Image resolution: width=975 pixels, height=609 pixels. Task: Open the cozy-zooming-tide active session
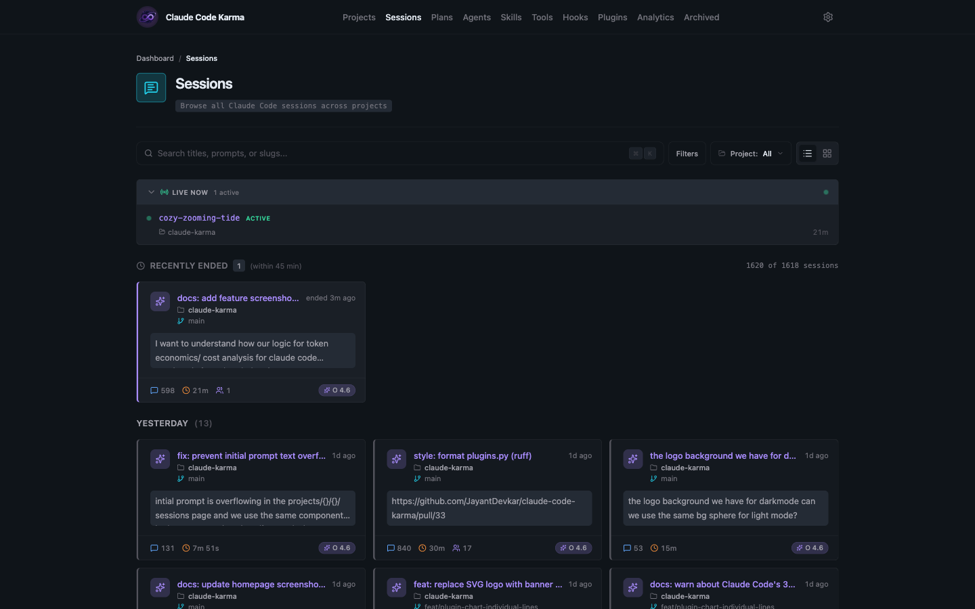point(199,218)
